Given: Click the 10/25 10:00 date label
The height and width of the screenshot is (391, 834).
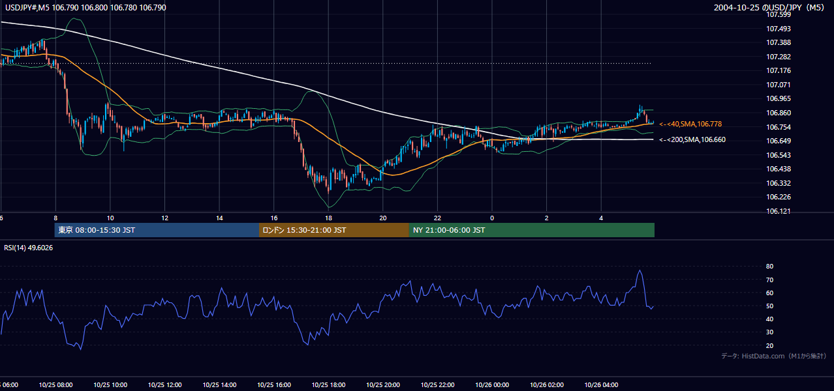Looking at the screenshot, I should point(110,385).
